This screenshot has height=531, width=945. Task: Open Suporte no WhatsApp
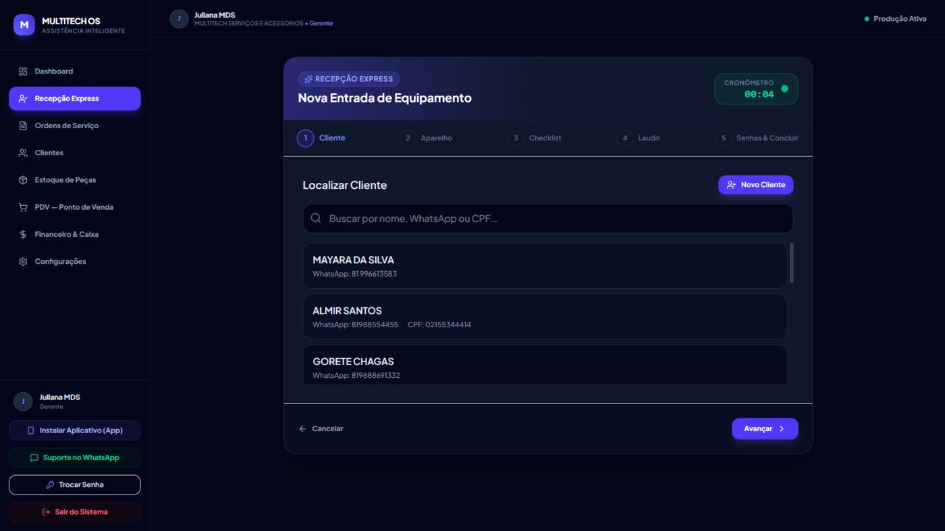[x=75, y=457]
